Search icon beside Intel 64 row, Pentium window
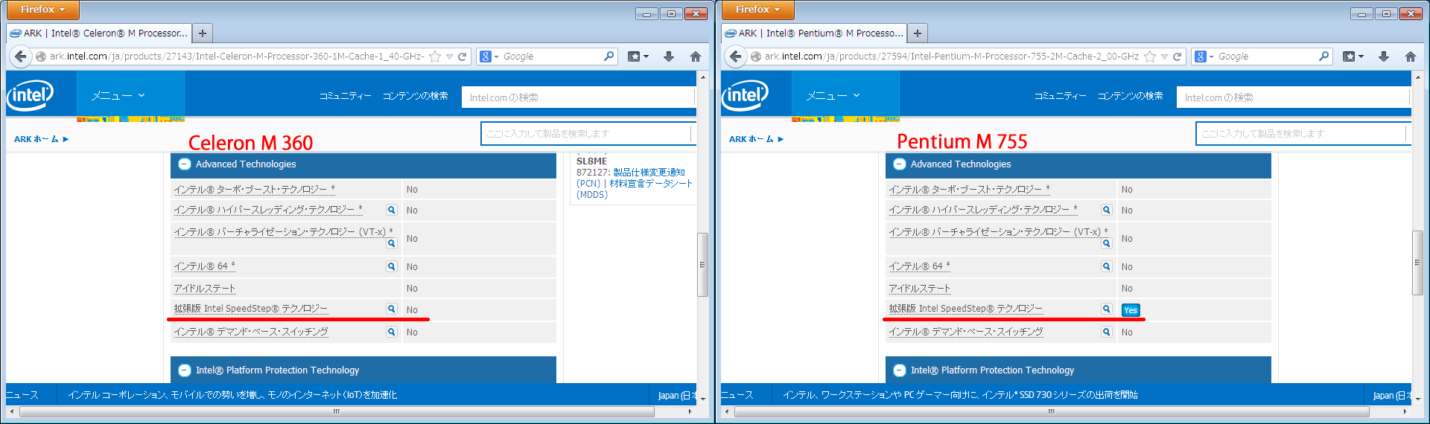Screen dimensions: 1430x424 1107,266
